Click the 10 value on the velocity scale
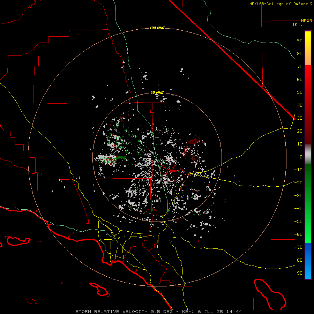The height and width of the screenshot is (314, 314). coord(300,144)
